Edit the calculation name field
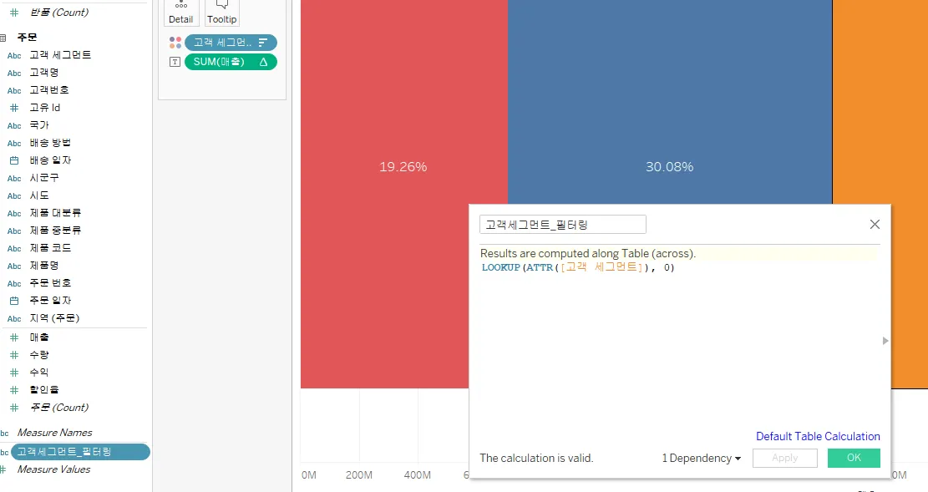This screenshot has height=492, width=928. (x=562, y=225)
